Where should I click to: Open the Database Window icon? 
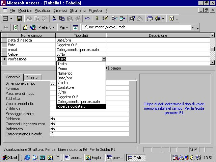150,19
